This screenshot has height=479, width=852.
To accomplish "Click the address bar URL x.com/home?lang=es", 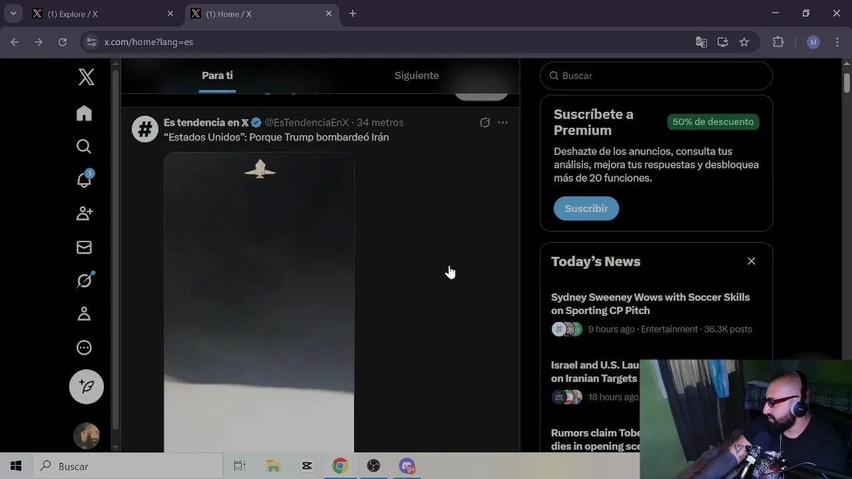I will click(148, 42).
